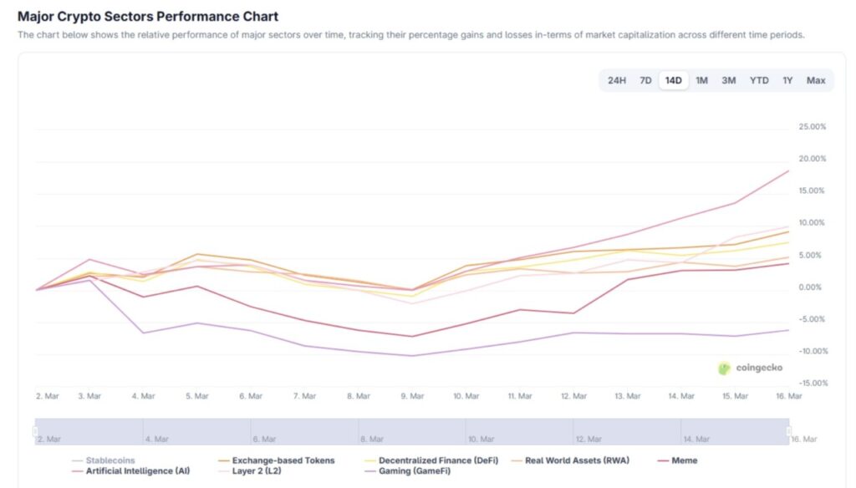This screenshot has height=488, width=856.
Task: Switch chart to 3M range
Action: (x=729, y=80)
